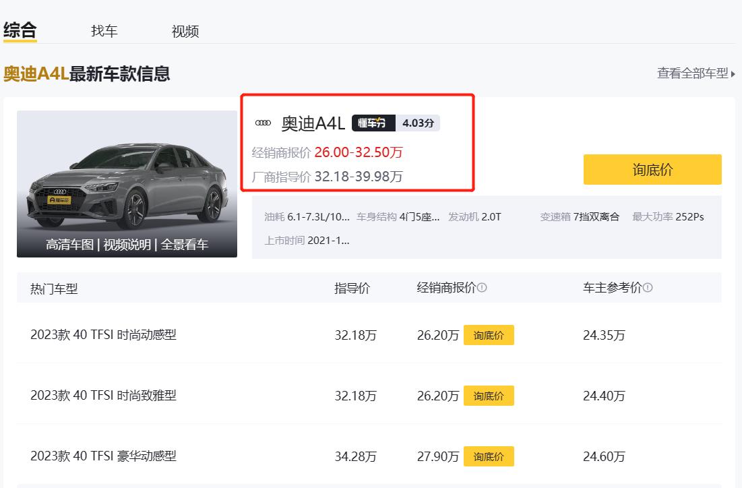Open the 综合 tab
The height and width of the screenshot is (488, 742).
[20, 30]
